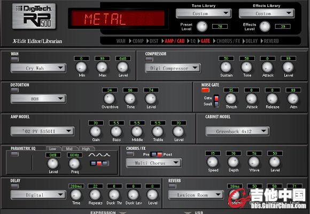Screen dimensions: 310x214
Task: Click the Wah Max knob
Action: point(102,67)
